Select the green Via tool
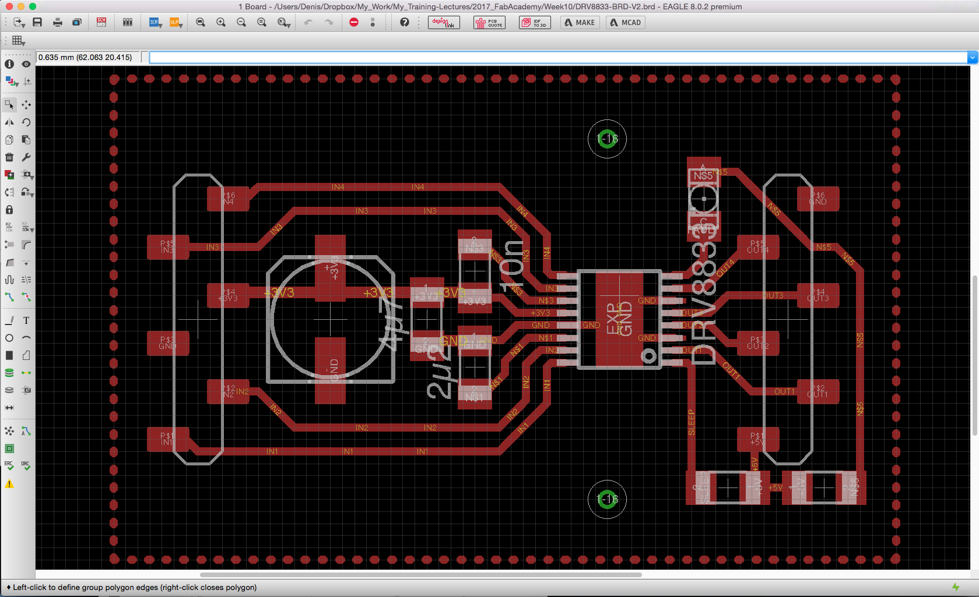 (9, 373)
